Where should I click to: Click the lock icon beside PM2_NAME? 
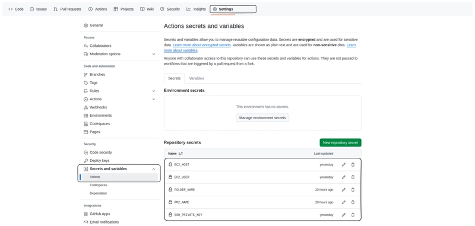click(170, 202)
